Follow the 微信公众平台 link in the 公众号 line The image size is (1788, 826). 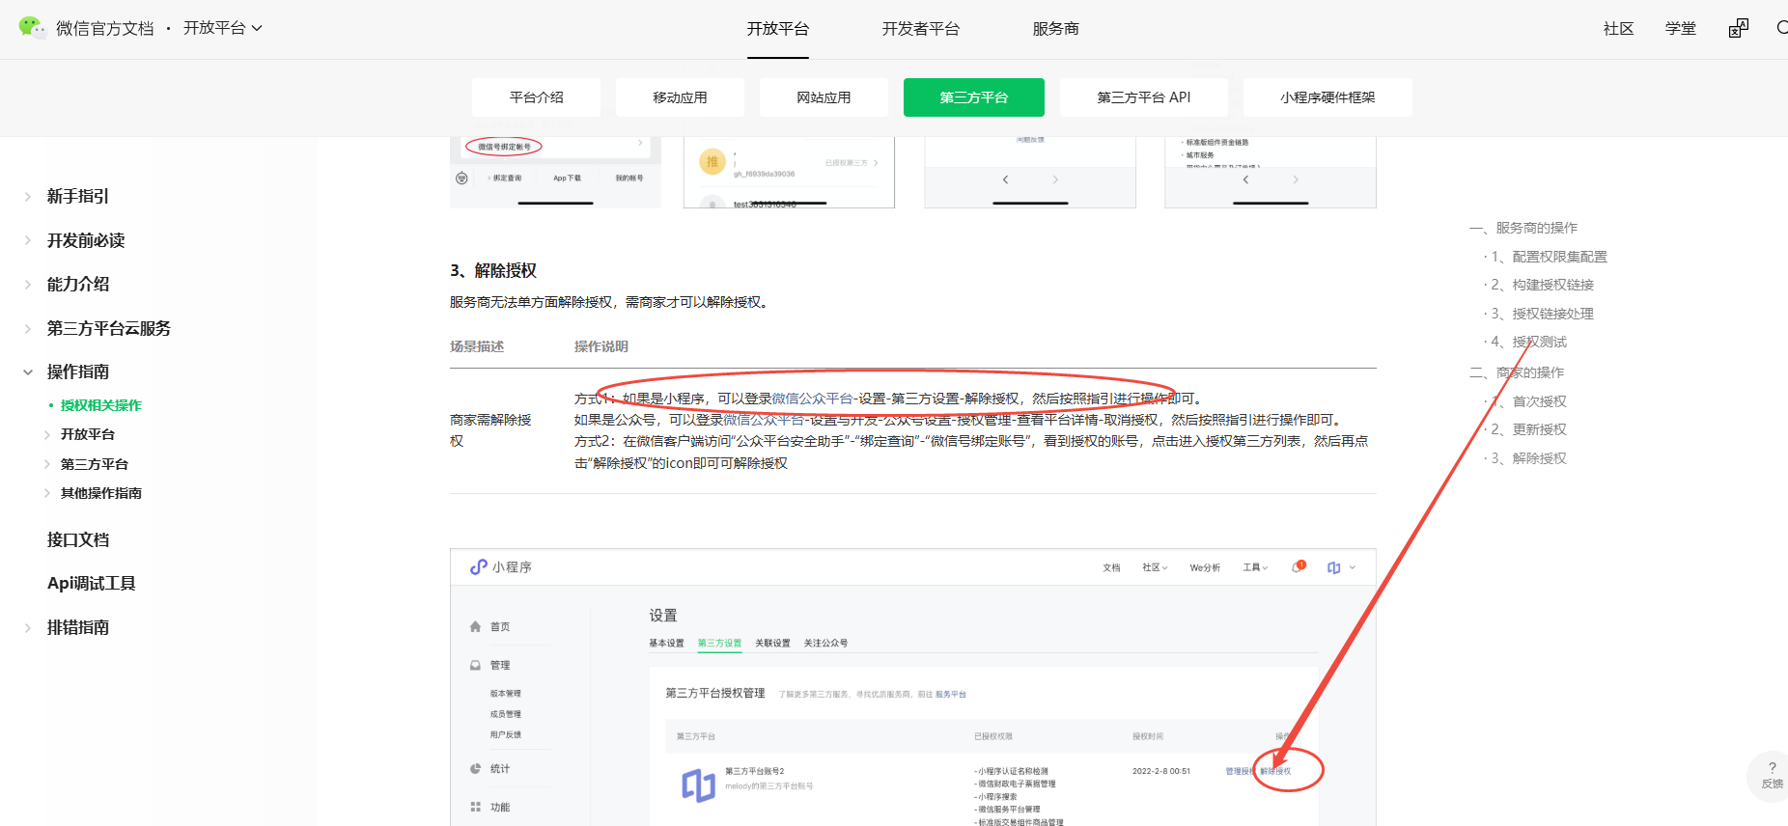[764, 420]
